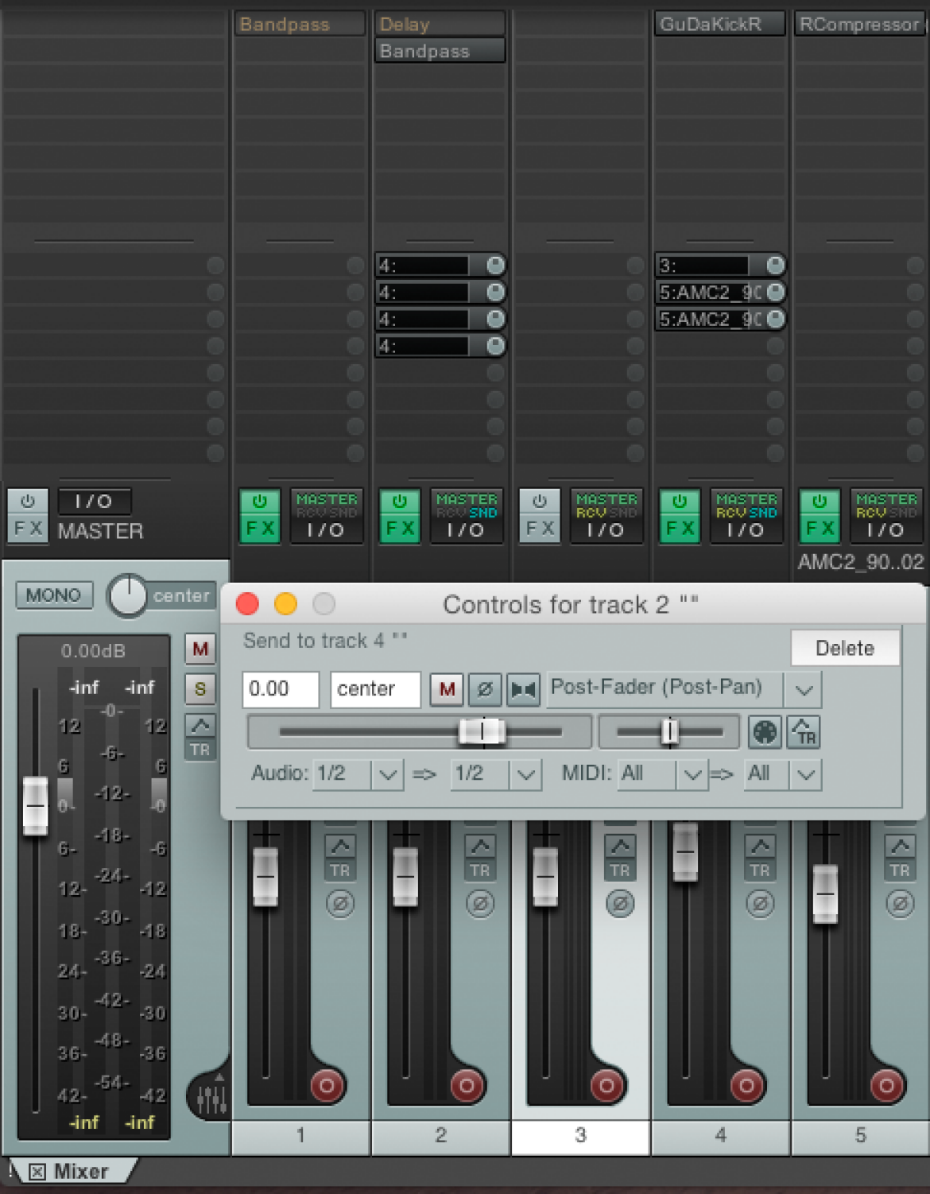Image resolution: width=930 pixels, height=1194 pixels.
Task: Open the audio destination channel 1/2 dropdown
Action: [496, 773]
